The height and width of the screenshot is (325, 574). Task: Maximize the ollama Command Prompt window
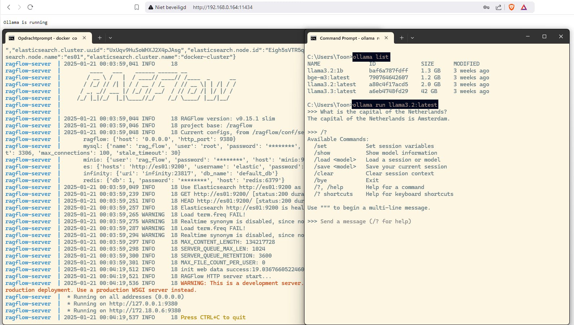click(x=544, y=36)
